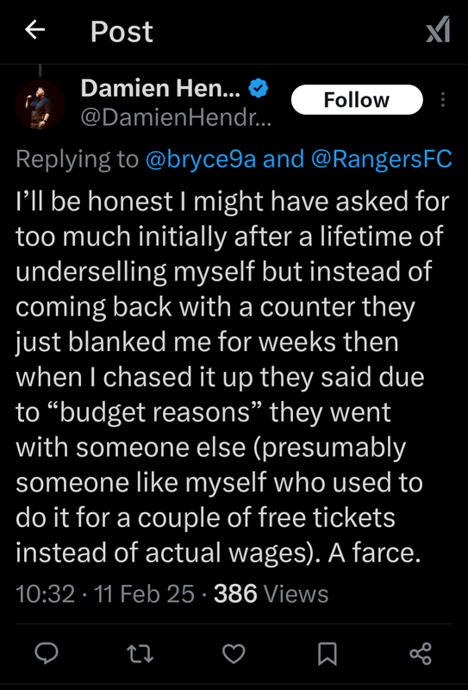468x690 pixels.
Task: Reply with the speech bubble icon
Action: (x=47, y=654)
